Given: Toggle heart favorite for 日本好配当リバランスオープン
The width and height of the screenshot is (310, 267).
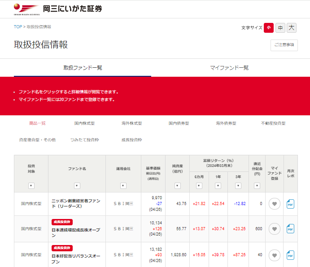Looking at the screenshot, I should [275, 255].
